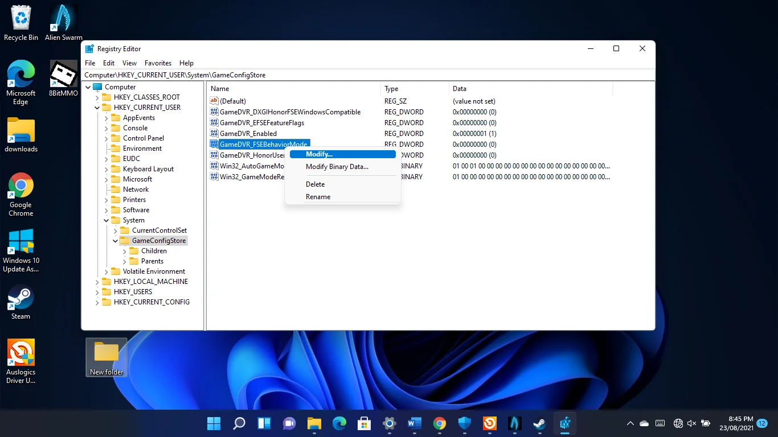This screenshot has height=437, width=778.
Task: Click GameDVR_EFSEFeatureFlags value icon
Action: point(214,123)
